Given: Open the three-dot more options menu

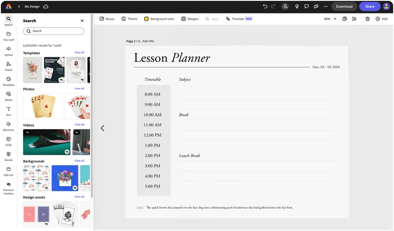Looking at the screenshot, I should coord(325,7).
